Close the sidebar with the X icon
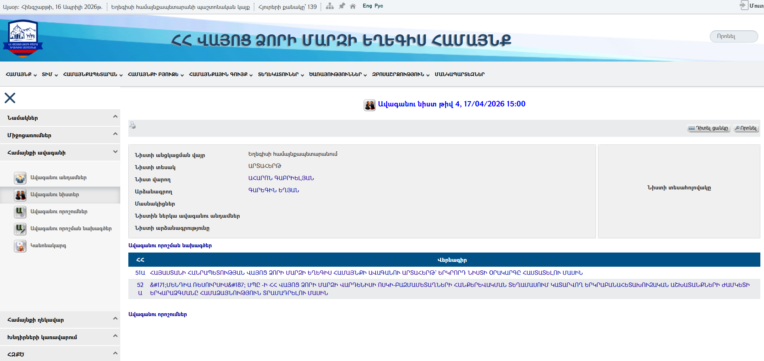This screenshot has height=361, width=764. pyautogui.click(x=10, y=98)
